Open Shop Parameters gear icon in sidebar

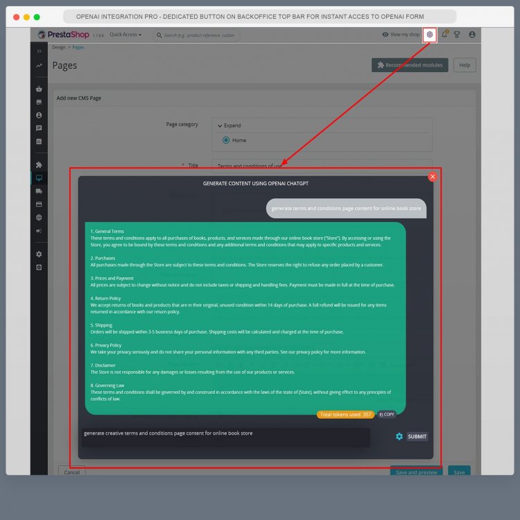(39, 254)
